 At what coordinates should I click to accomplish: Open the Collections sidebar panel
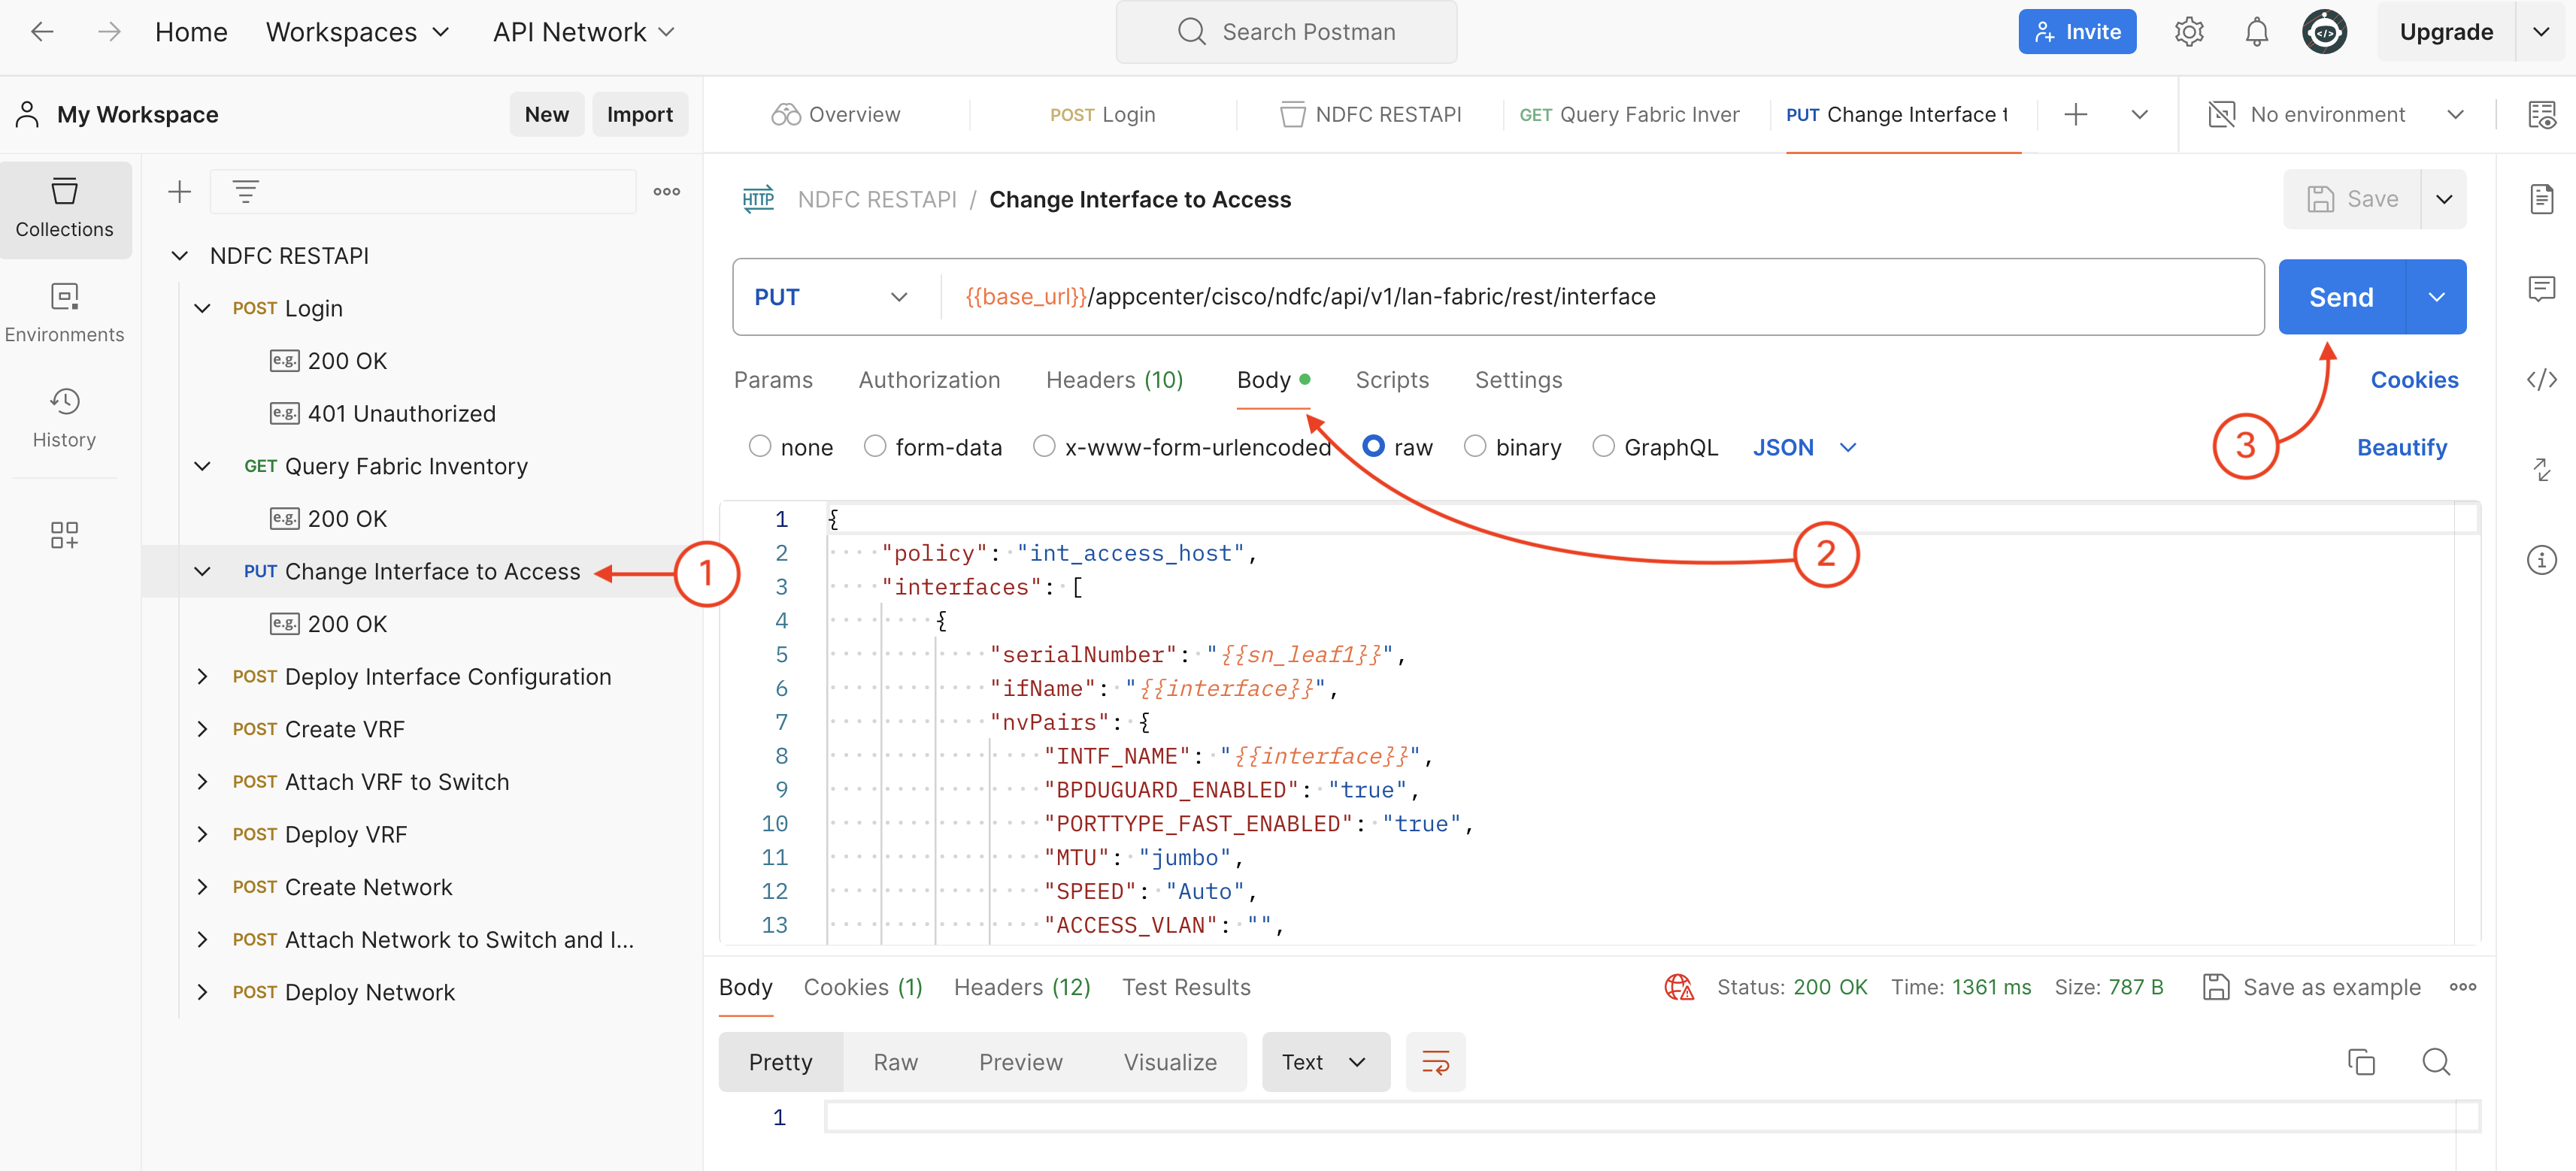[65, 209]
